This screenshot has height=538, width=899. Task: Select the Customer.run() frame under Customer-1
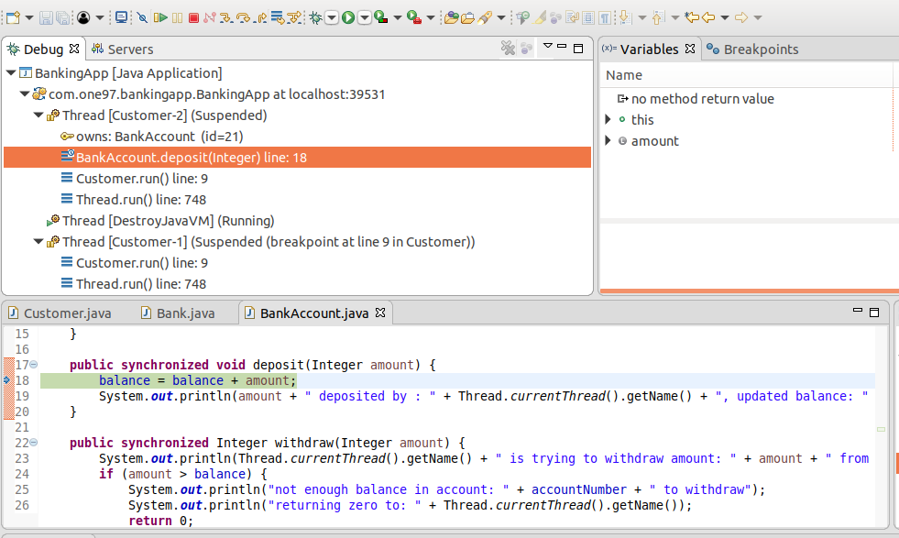tap(141, 263)
